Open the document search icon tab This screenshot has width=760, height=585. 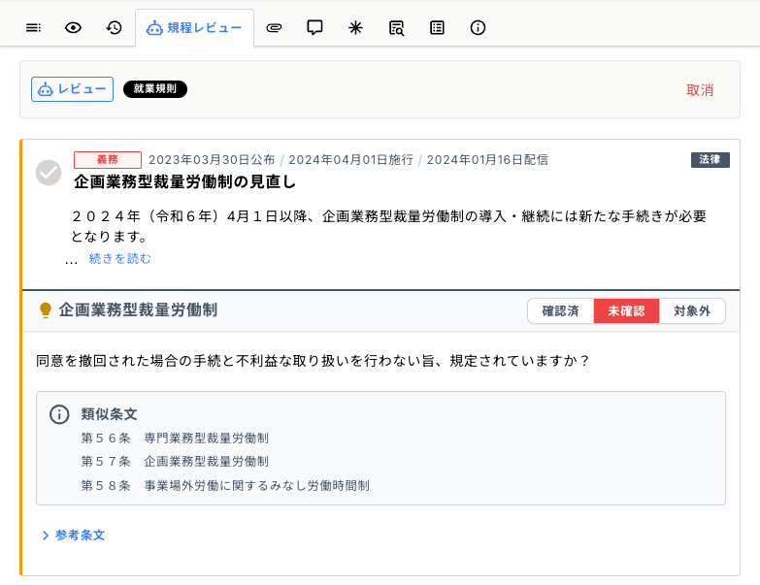[x=396, y=28]
